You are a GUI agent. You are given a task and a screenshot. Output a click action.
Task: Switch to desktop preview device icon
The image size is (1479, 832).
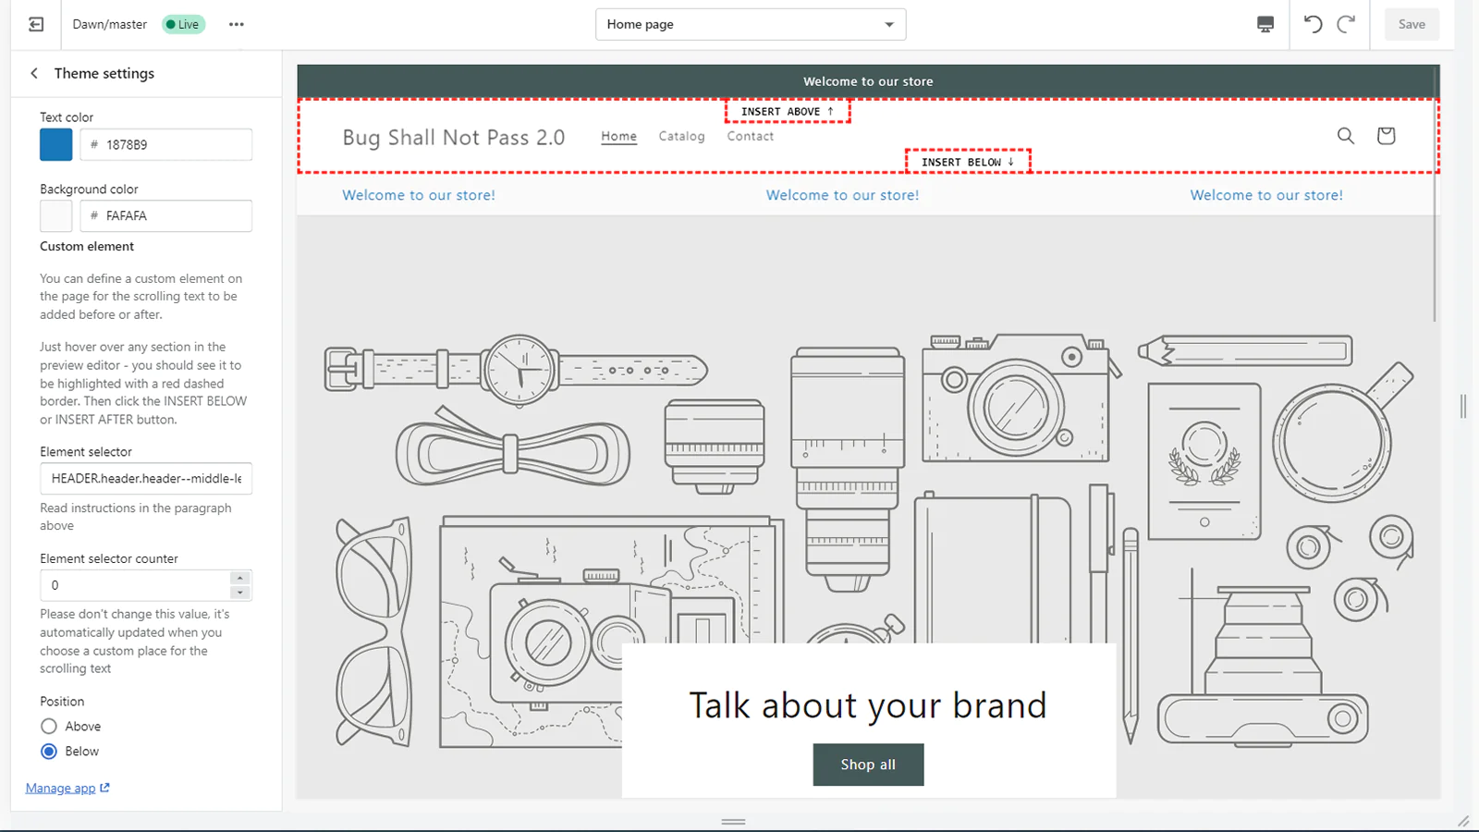1265,24
